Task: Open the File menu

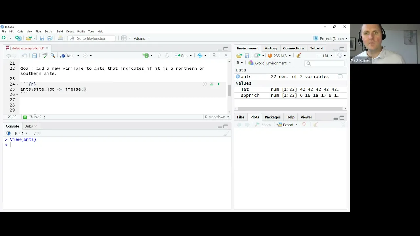Action: tap(4, 32)
